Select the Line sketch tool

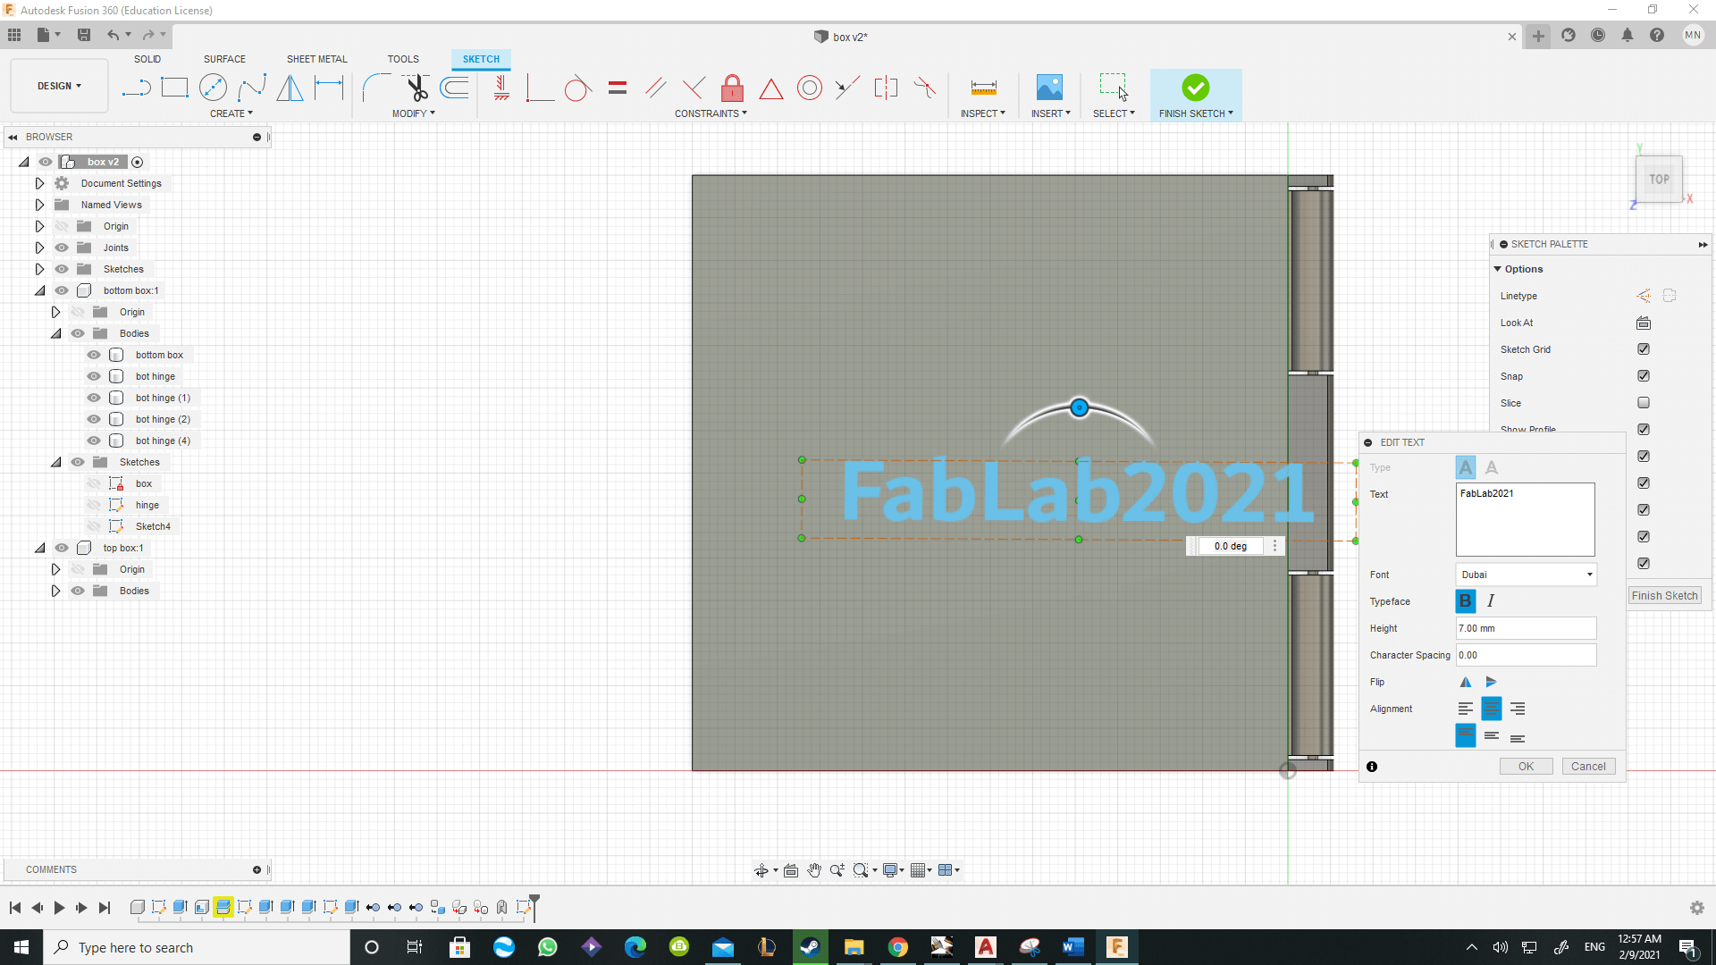(x=136, y=88)
